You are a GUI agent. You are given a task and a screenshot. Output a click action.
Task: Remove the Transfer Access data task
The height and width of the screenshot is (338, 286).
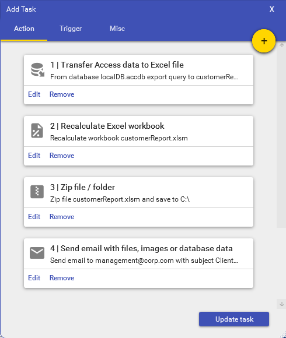pos(62,94)
